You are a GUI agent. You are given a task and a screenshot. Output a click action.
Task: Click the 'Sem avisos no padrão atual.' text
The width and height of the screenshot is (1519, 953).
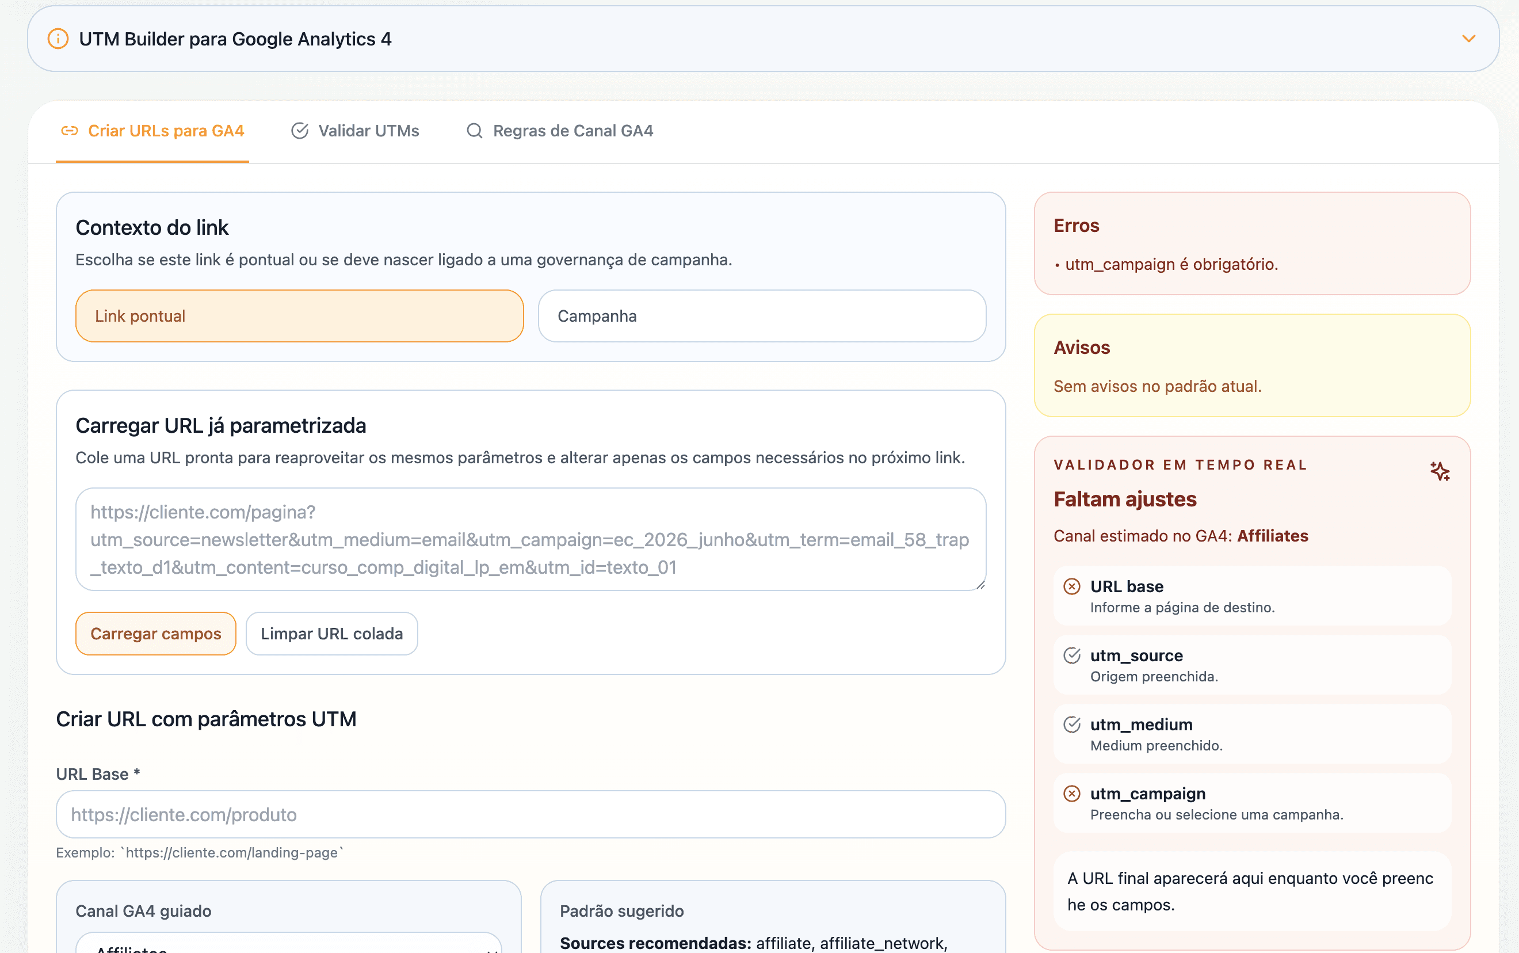point(1157,386)
